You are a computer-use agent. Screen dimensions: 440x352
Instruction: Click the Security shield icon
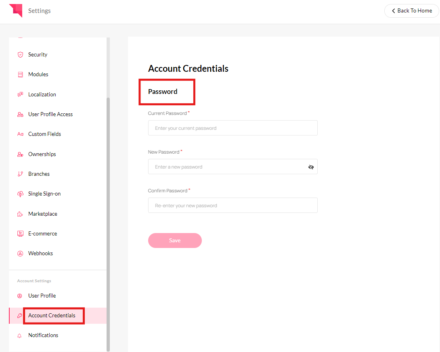(20, 55)
